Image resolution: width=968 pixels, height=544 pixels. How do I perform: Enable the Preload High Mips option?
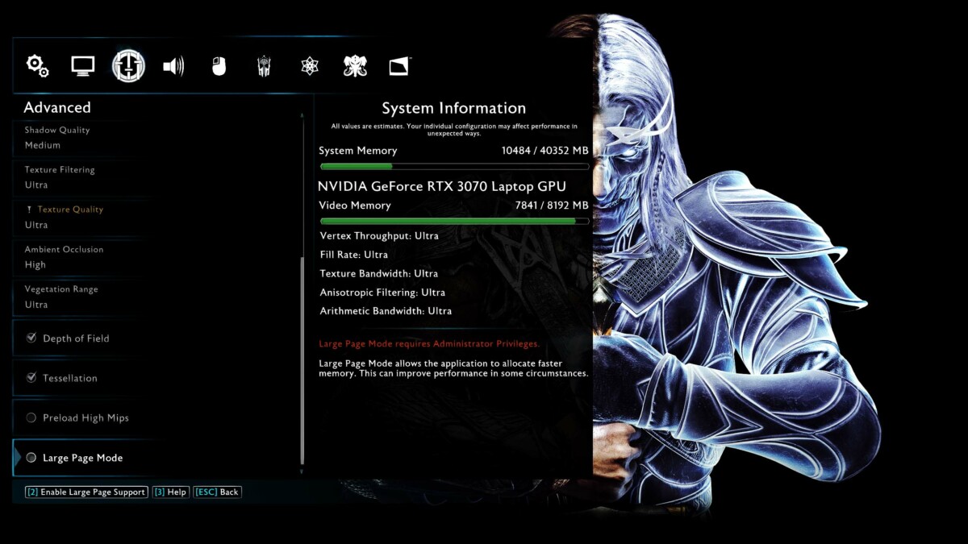coord(31,417)
